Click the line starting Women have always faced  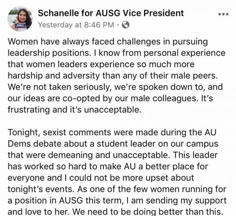coord(108,42)
